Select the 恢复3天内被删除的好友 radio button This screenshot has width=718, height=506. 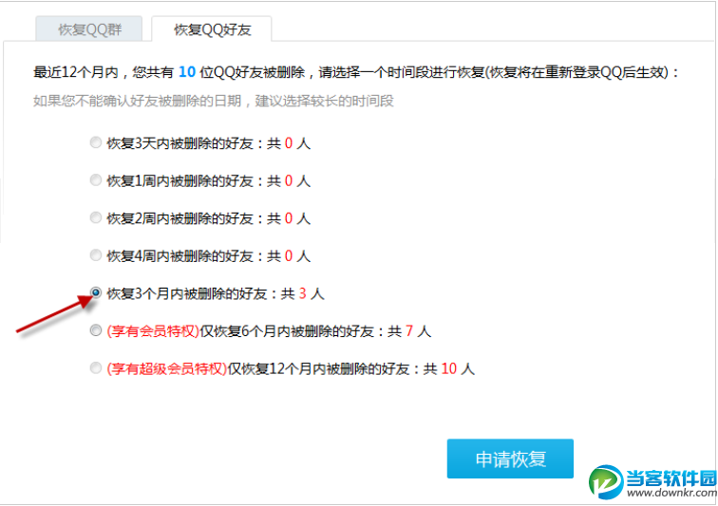coord(95,142)
